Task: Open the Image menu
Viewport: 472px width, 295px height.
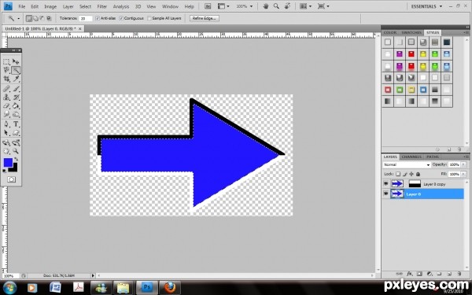Action: coord(50,6)
